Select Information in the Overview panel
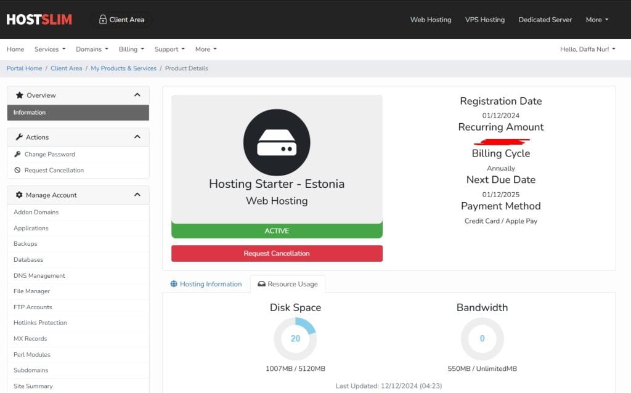 click(78, 113)
